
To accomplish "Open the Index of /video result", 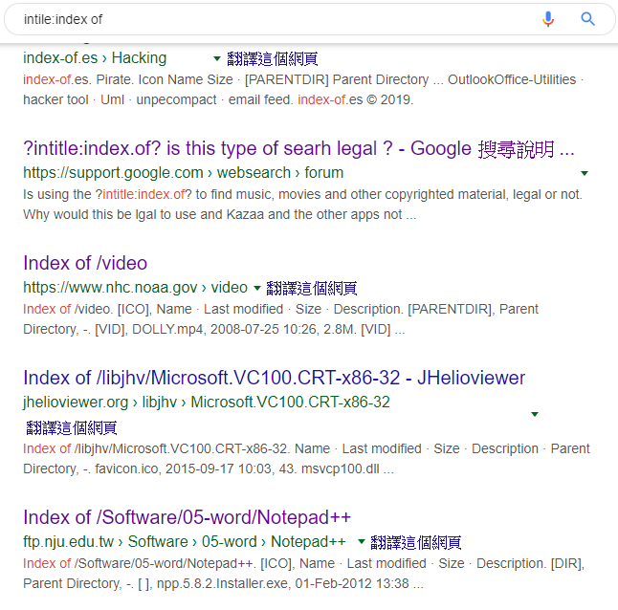I will pyautogui.click(x=85, y=263).
